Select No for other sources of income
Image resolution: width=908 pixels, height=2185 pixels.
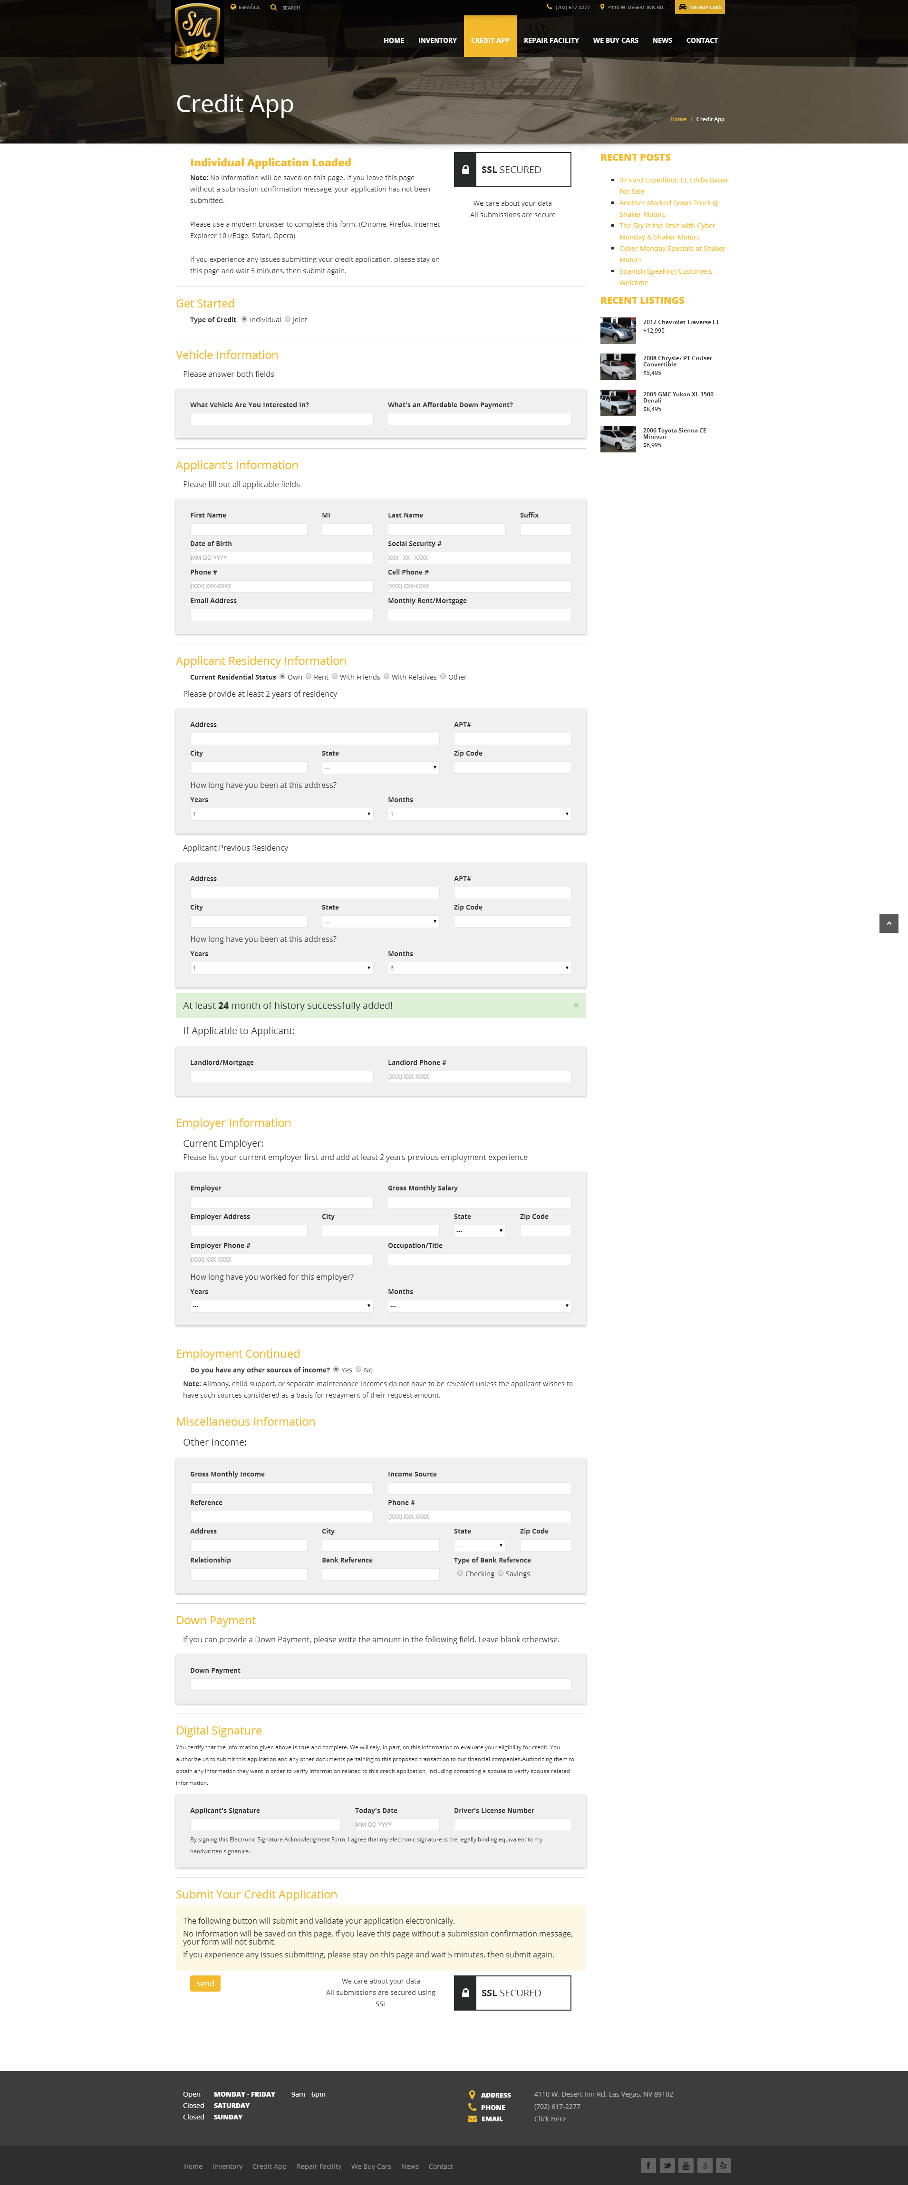pyautogui.click(x=359, y=1369)
